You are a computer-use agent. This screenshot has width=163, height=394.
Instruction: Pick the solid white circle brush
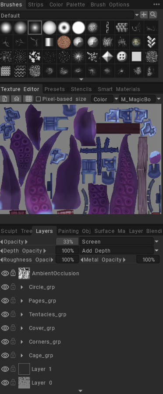click(78, 27)
